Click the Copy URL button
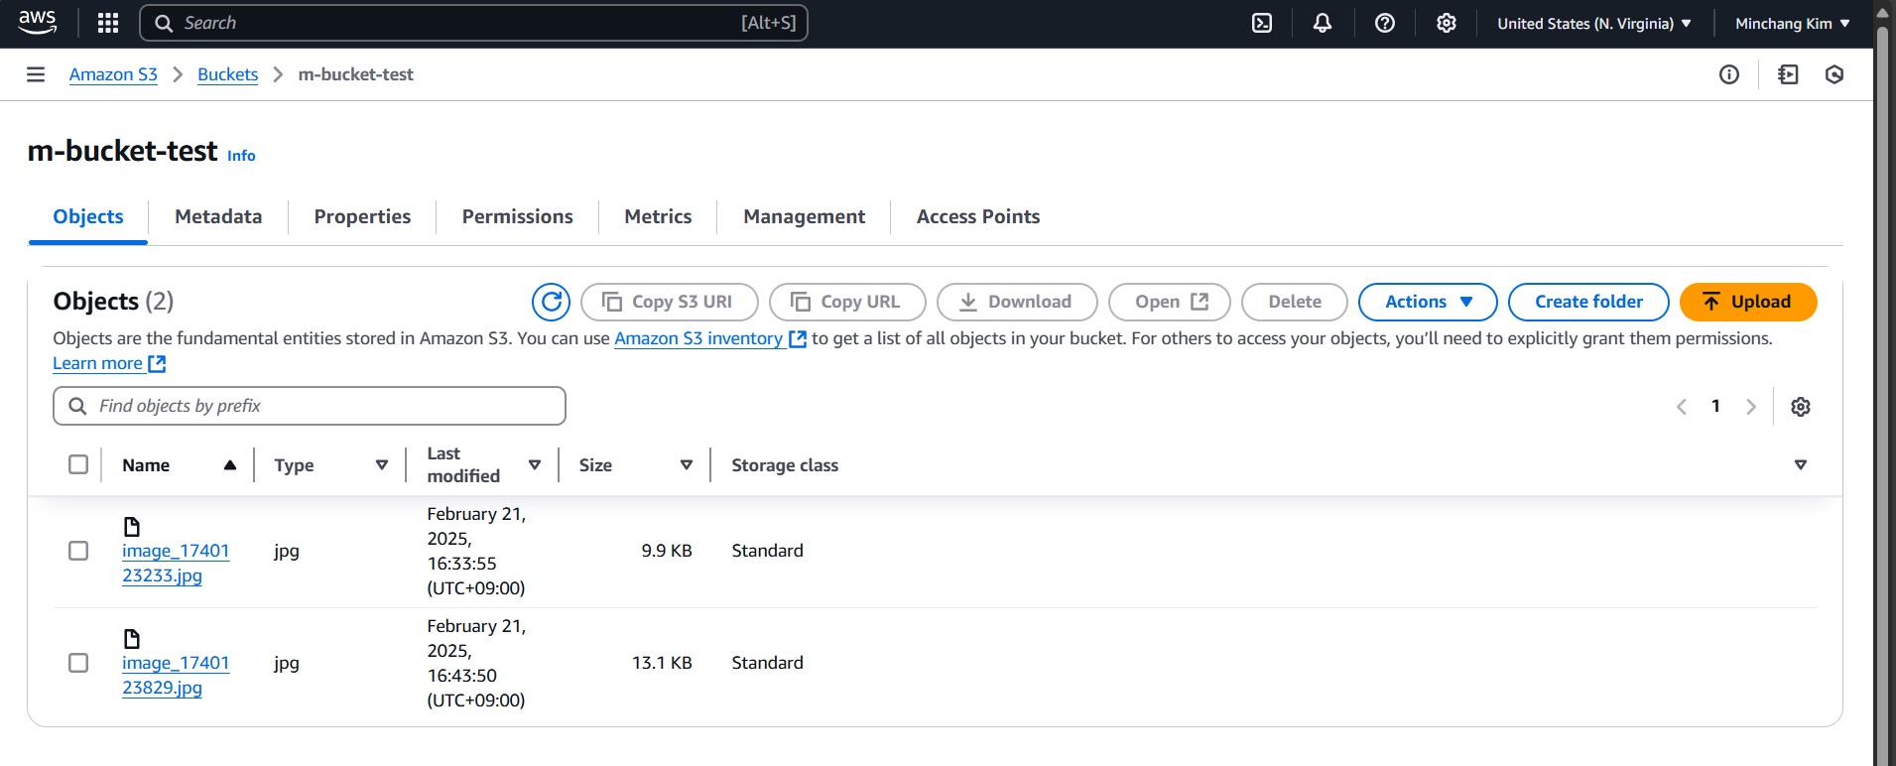 click(847, 302)
